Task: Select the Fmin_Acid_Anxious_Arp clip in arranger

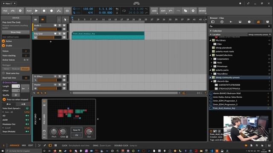Action: (x=108, y=36)
